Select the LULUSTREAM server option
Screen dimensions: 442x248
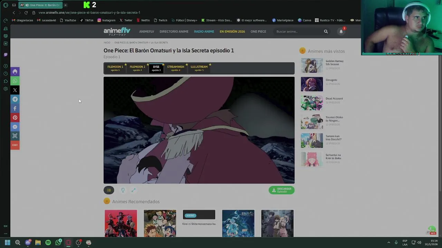click(199, 68)
